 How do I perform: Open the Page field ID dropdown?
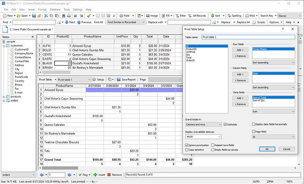click(274, 137)
